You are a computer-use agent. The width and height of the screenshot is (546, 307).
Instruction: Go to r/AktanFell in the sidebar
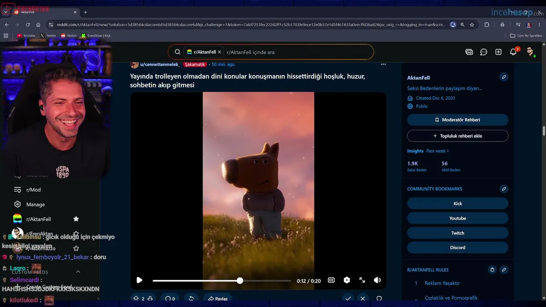click(x=38, y=219)
